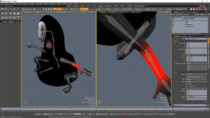This screenshot has height=118, width=210.
Task: Click the running figure toolbox icon
Action: point(7,17)
